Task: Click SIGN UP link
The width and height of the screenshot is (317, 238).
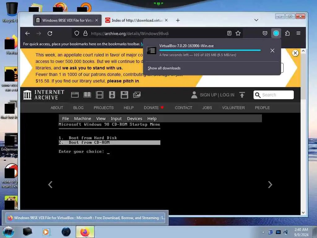Action: point(208,95)
